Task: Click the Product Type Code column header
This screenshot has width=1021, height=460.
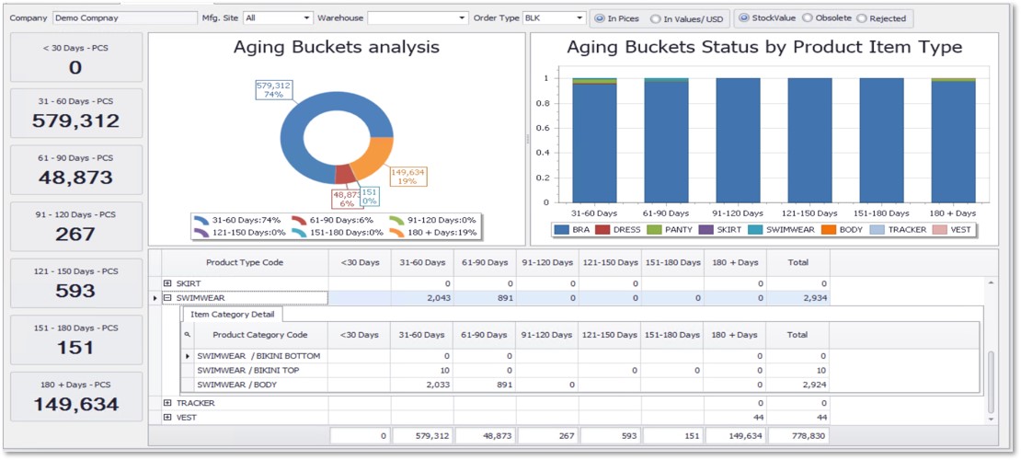Action: (244, 262)
